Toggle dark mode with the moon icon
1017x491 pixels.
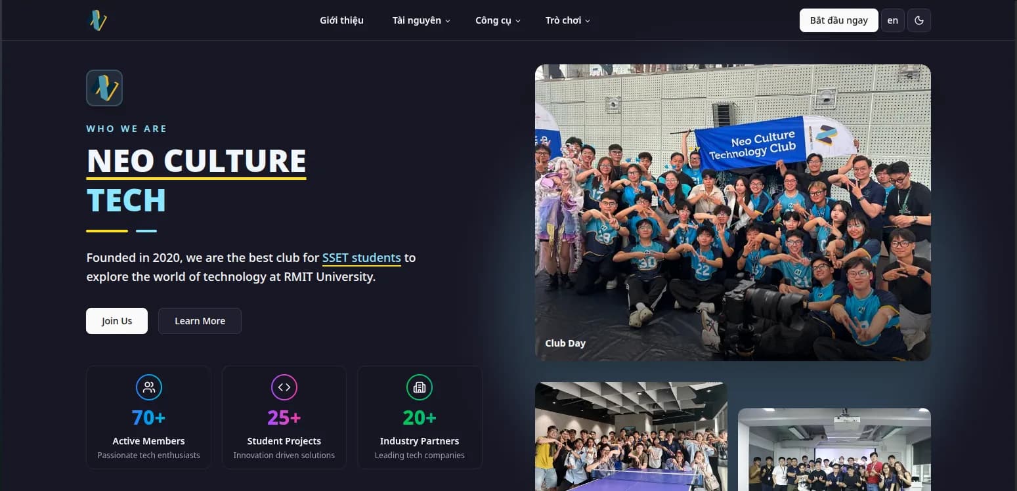pyautogui.click(x=919, y=20)
